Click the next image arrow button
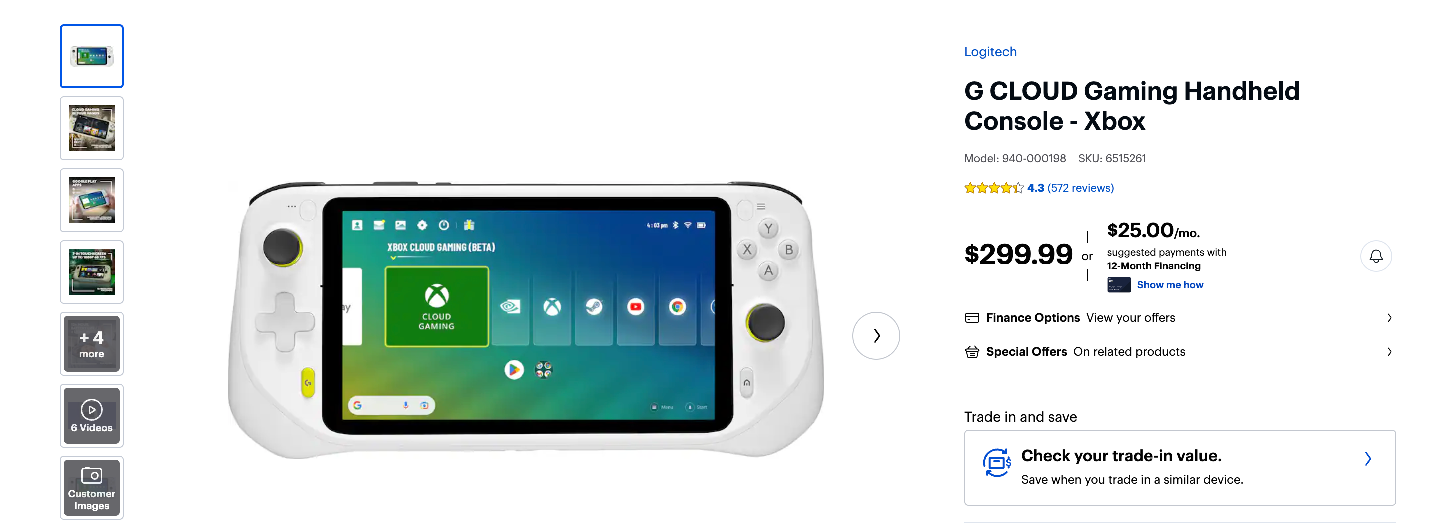Image resolution: width=1455 pixels, height=528 pixels. pos(875,336)
